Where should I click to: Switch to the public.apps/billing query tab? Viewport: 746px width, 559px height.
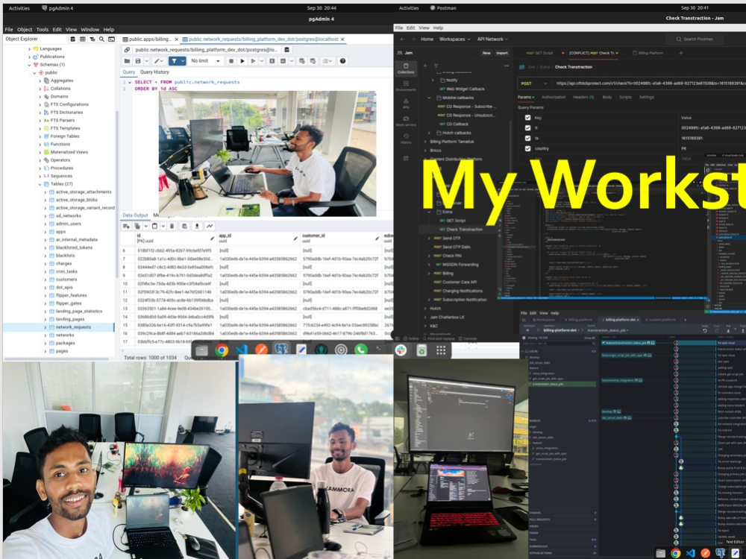click(150, 39)
